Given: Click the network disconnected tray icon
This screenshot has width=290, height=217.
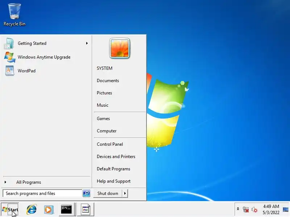Looking at the screenshot, I should click(x=246, y=209).
